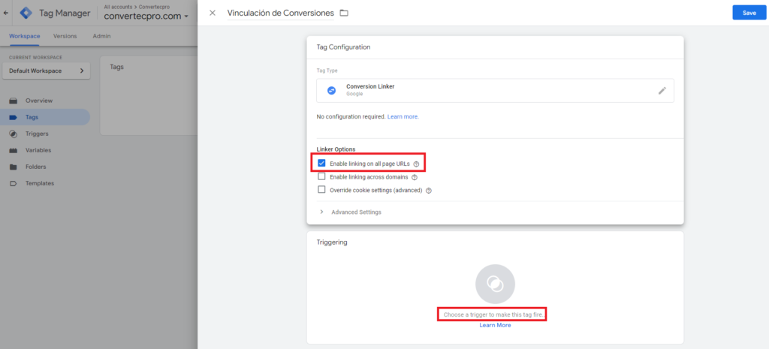769x349 pixels.
Task: Click the Conversion Linker blue tag icon
Action: coord(331,91)
